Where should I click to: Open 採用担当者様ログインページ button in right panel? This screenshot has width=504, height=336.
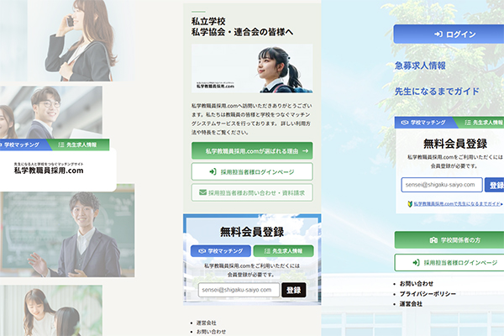pos(449,262)
